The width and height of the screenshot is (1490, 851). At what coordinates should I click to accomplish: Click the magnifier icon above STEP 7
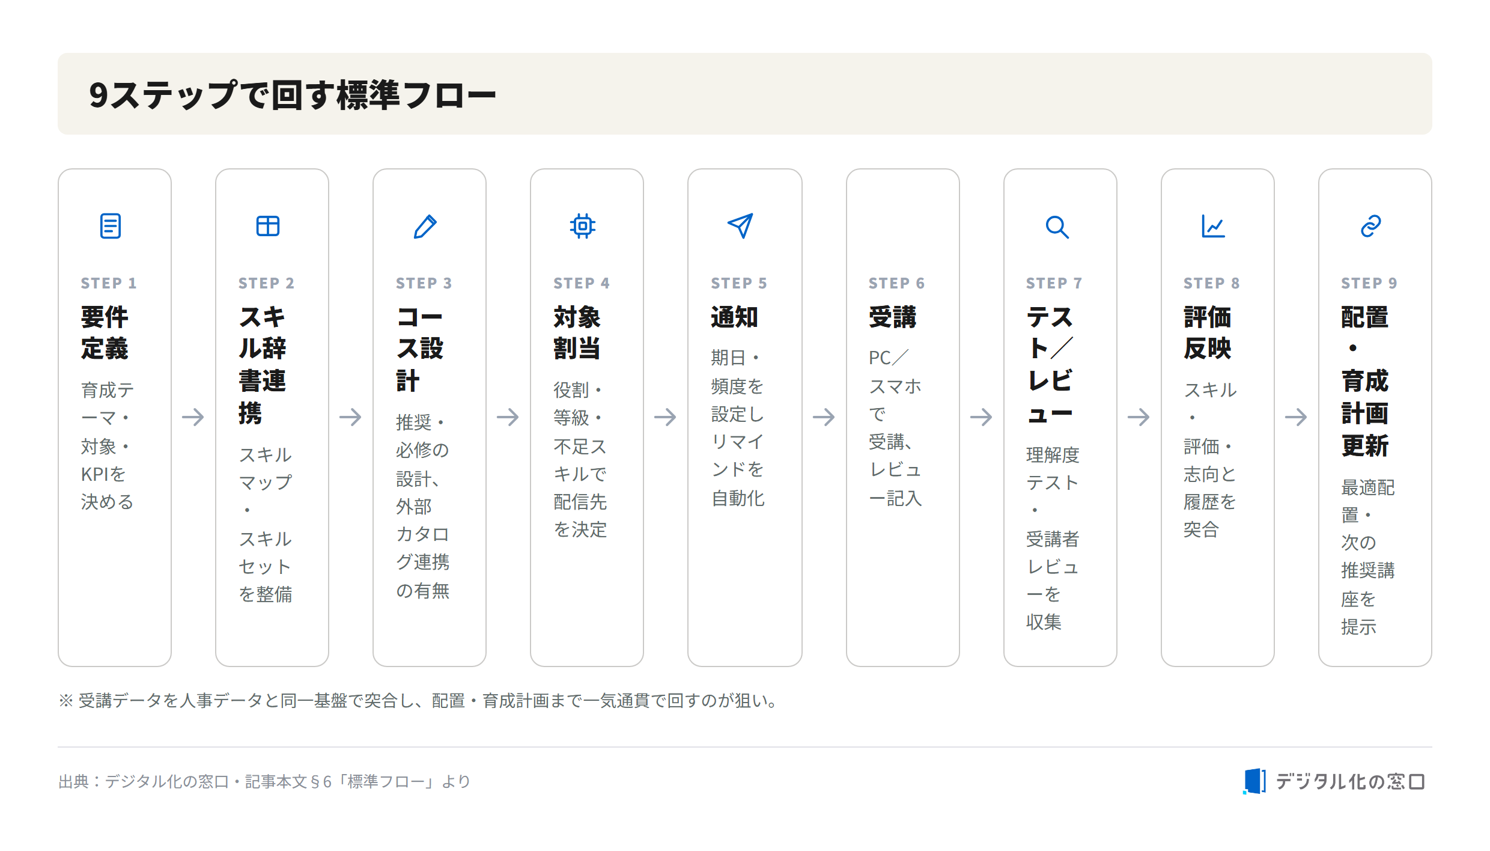(x=1057, y=227)
